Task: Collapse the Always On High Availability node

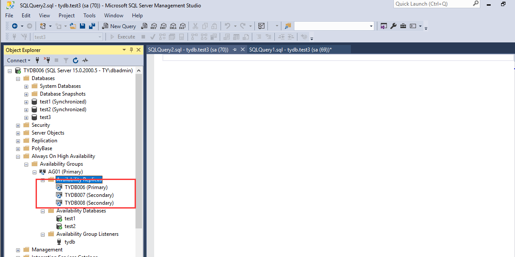Action: pyautogui.click(x=18, y=157)
